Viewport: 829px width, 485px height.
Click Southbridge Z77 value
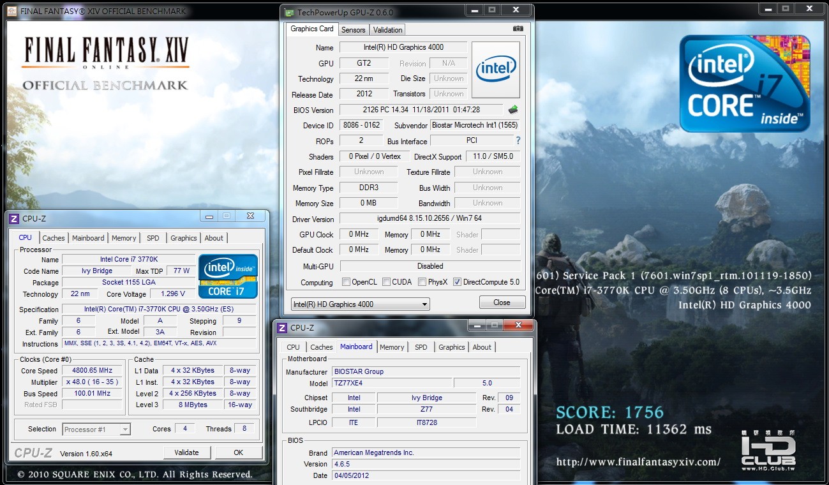pos(426,410)
